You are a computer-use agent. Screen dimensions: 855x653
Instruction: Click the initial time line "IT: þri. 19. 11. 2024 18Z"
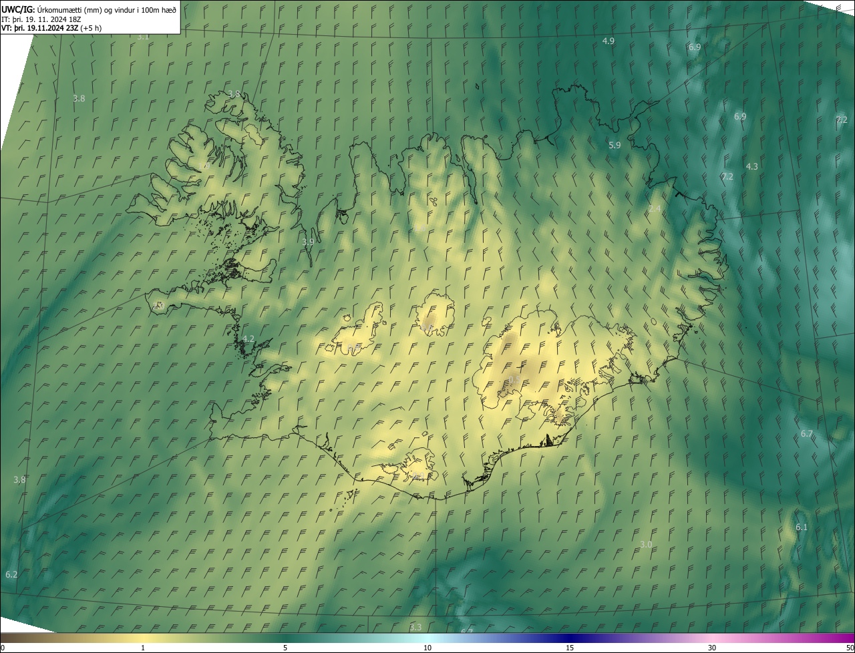[x=41, y=19]
